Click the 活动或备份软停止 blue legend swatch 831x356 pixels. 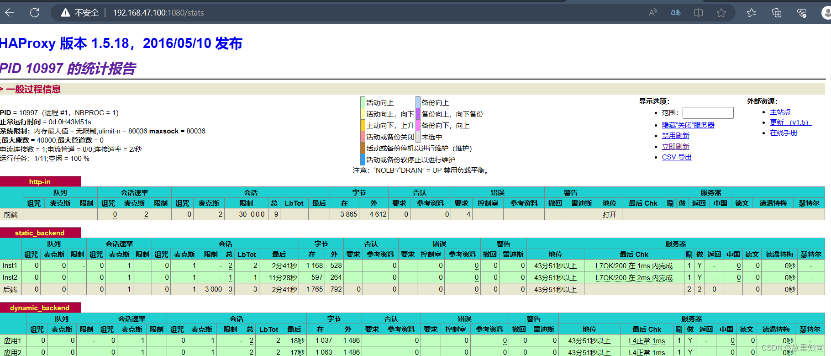[363, 159]
